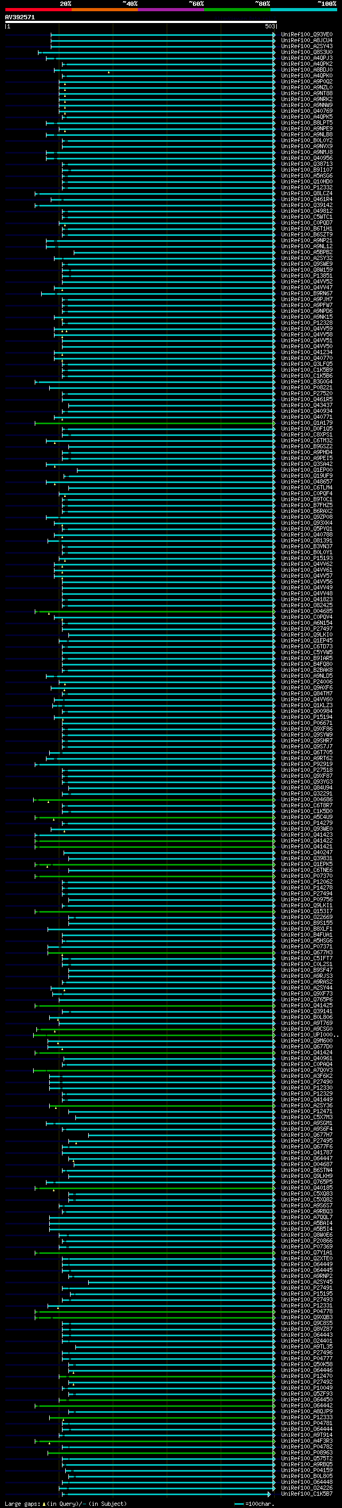
Task: Select the UniRef100_P12328 entry
Action: (307, 323)
